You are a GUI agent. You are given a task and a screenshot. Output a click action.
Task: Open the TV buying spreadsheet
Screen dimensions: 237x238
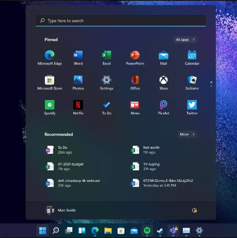[x=145, y=167]
